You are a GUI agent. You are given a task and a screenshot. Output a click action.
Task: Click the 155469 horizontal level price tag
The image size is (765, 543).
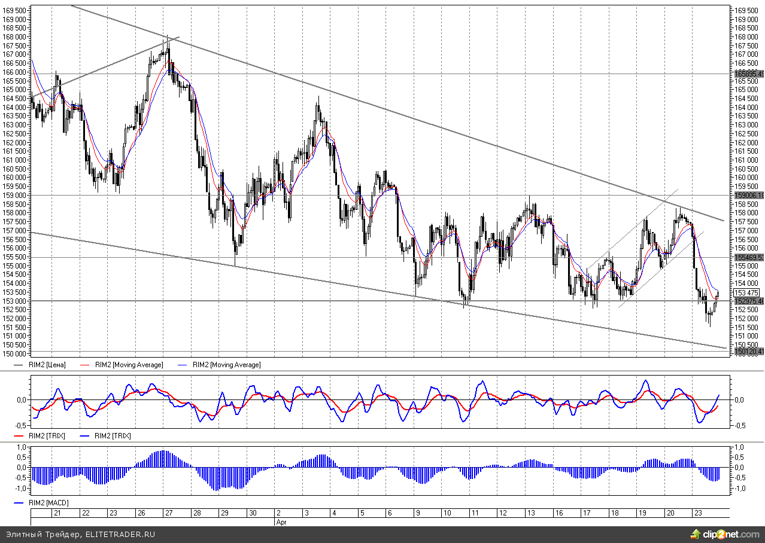(749, 258)
